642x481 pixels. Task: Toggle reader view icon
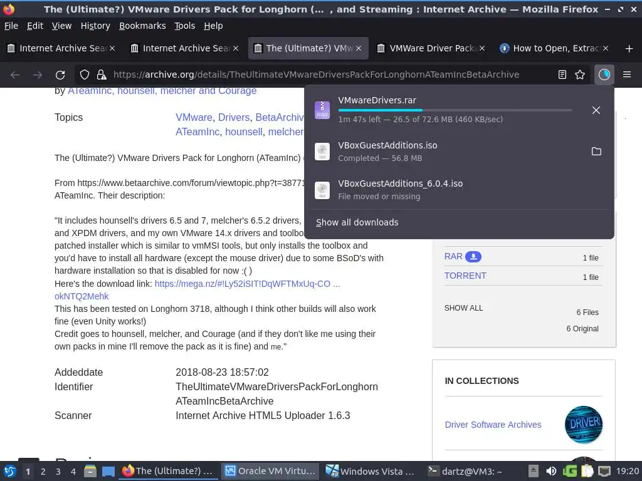[x=562, y=75]
